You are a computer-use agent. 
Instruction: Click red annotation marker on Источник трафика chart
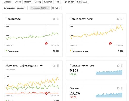pyautogui.click(x=46, y=93)
